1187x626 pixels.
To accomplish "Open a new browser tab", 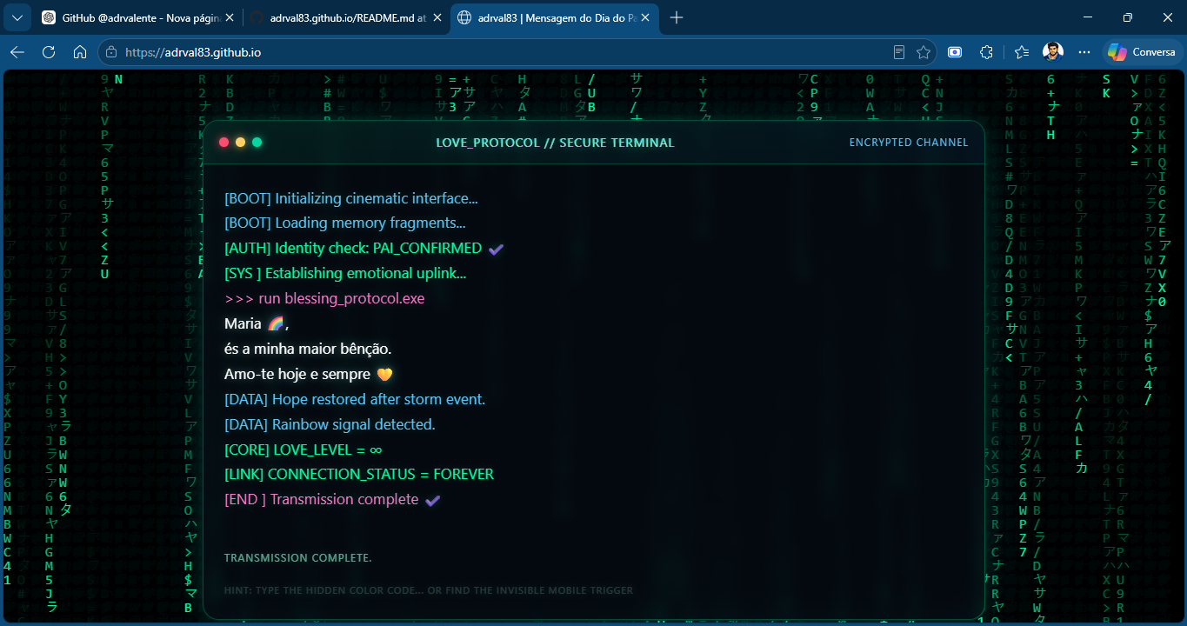I will point(677,17).
